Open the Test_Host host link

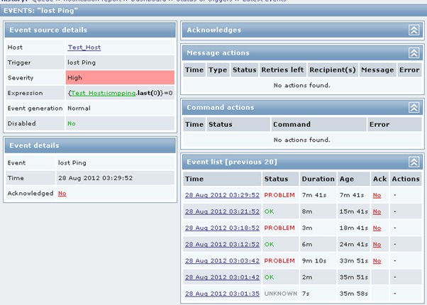(x=84, y=47)
